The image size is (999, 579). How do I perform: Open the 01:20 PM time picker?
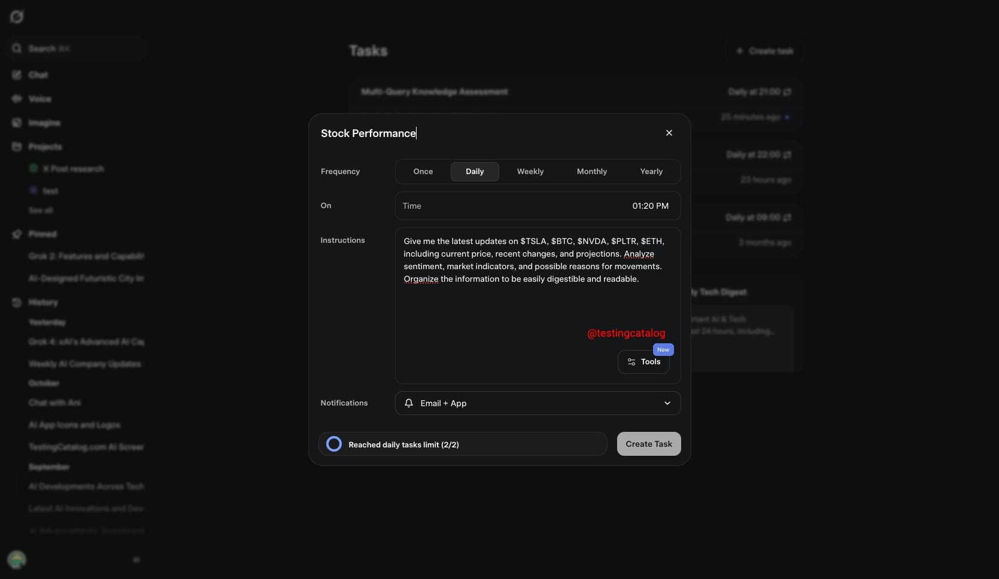click(x=650, y=206)
